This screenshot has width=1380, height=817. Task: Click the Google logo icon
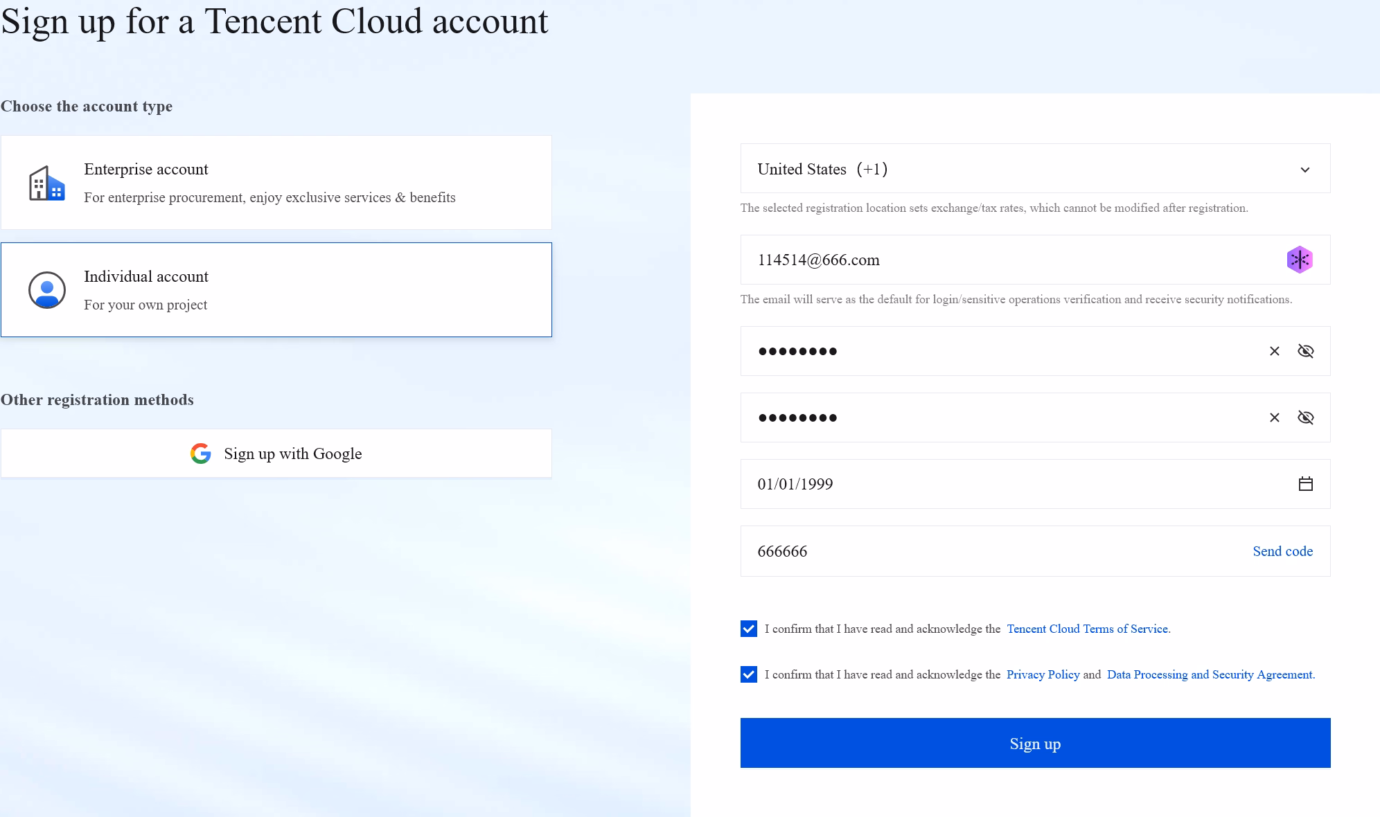tap(201, 454)
